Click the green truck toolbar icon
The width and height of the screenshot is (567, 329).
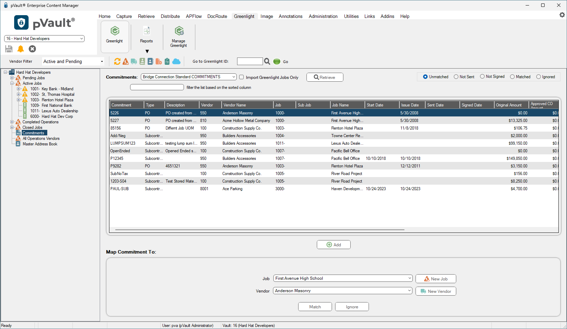click(134, 61)
